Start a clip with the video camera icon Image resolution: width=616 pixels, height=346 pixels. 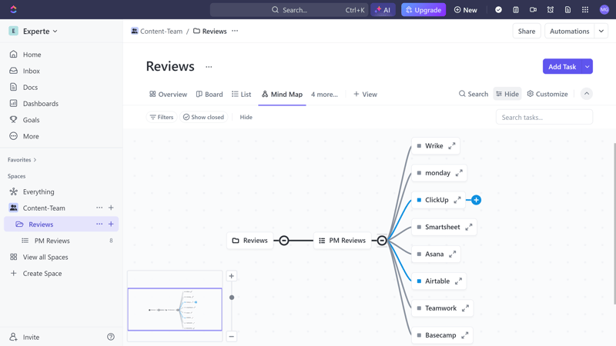(x=533, y=10)
